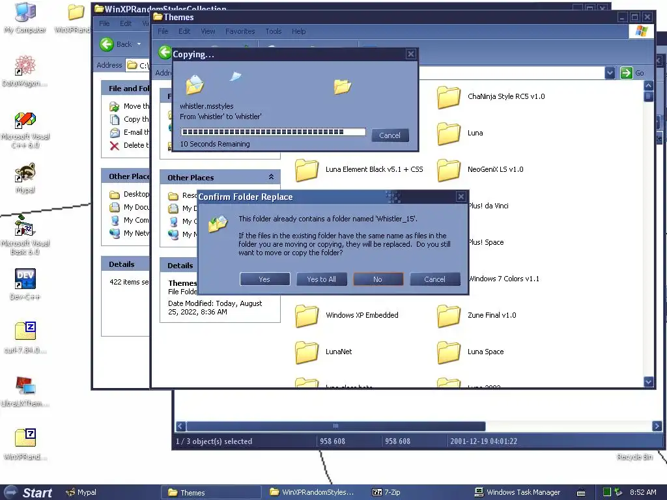Switch to Windows Task Manager taskbar button
This screenshot has height=500, width=667.
tap(518, 492)
